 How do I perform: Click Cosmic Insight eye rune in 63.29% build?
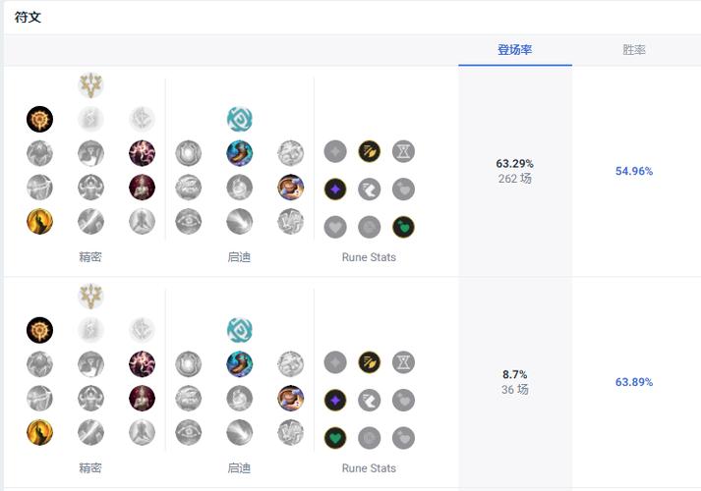coord(188,221)
